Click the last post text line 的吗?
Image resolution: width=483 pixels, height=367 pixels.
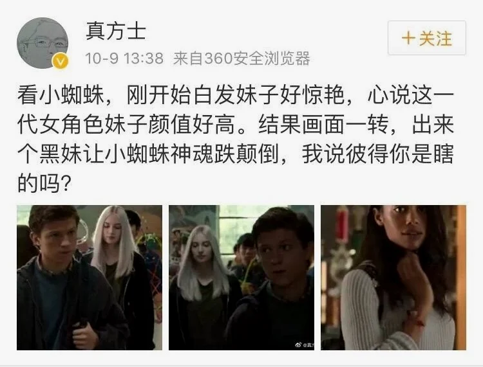44,184
